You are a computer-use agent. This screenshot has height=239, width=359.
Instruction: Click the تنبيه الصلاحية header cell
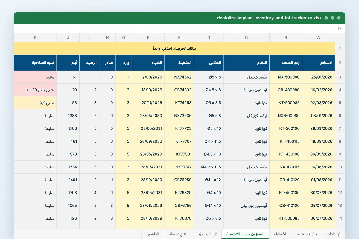[x=35, y=63]
